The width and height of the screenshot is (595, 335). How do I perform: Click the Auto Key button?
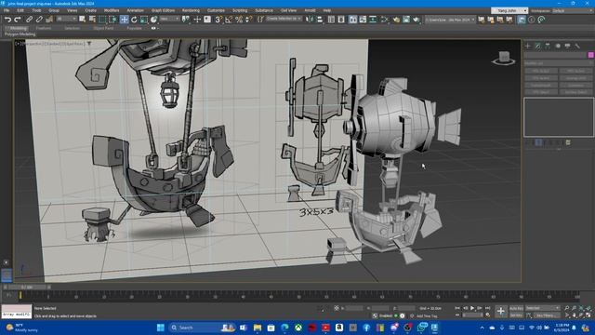516,308
